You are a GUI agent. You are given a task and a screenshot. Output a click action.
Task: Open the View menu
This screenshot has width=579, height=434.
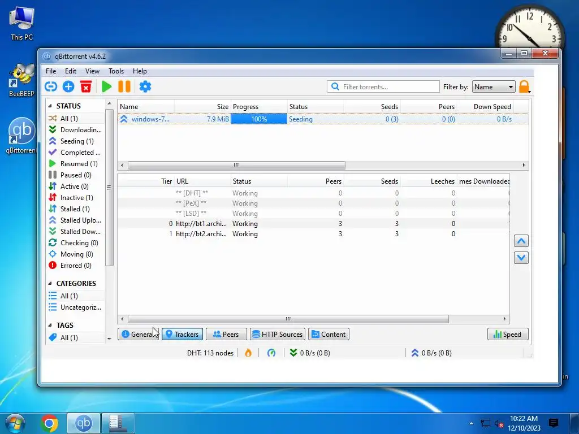92,71
